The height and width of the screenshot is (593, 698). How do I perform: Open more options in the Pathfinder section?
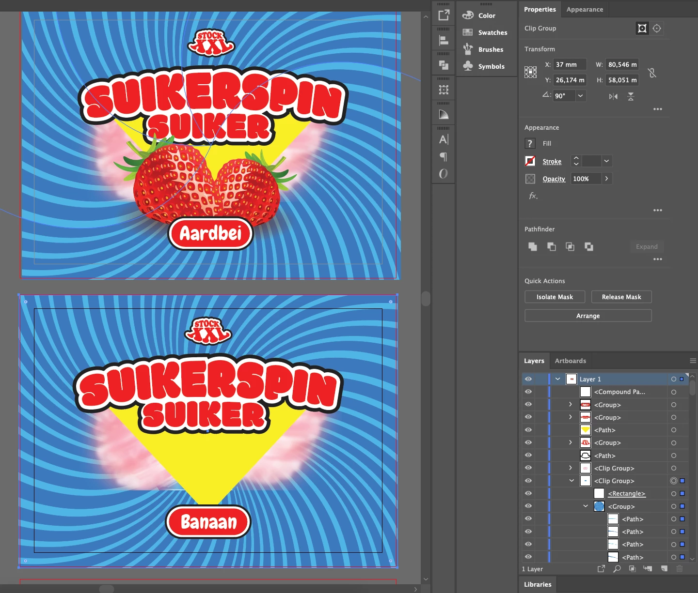pos(657,259)
